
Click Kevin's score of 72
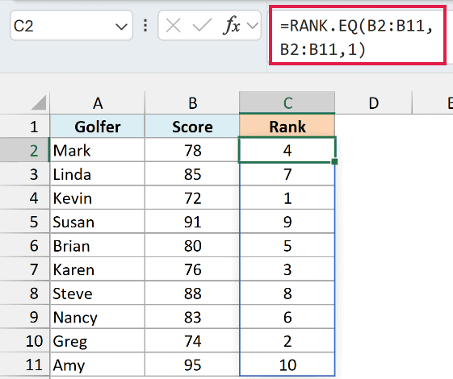click(192, 198)
